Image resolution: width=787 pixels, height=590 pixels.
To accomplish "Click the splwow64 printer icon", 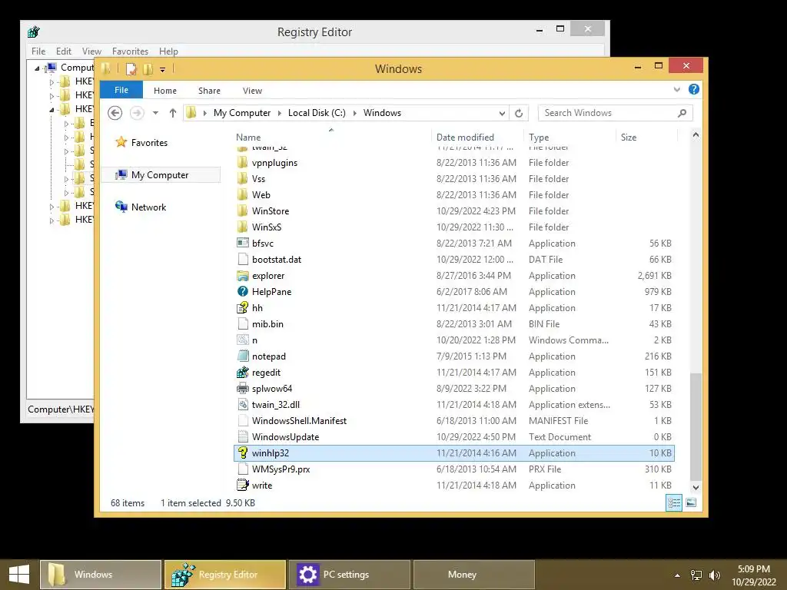I will coord(242,388).
